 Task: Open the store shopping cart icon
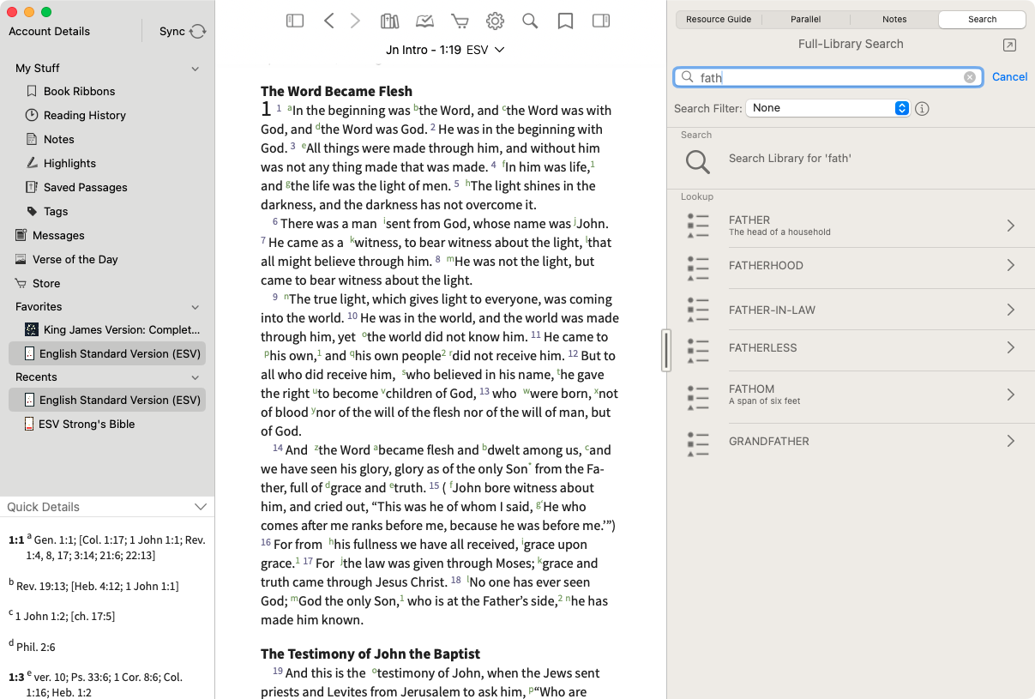(460, 21)
